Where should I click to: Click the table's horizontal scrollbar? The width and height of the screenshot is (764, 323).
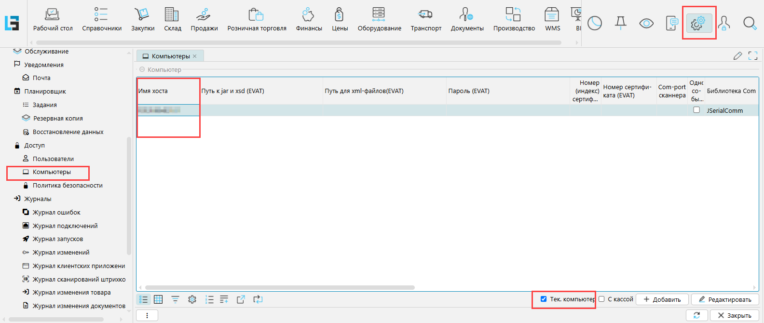click(x=280, y=287)
